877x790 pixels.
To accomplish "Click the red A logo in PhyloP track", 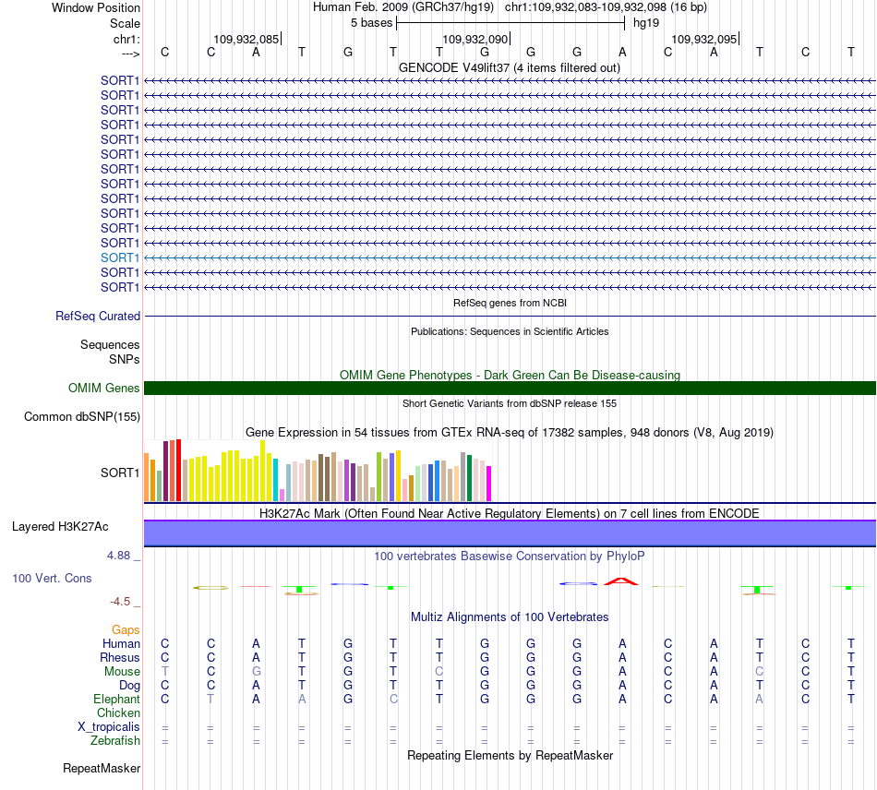I will tap(621, 581).
